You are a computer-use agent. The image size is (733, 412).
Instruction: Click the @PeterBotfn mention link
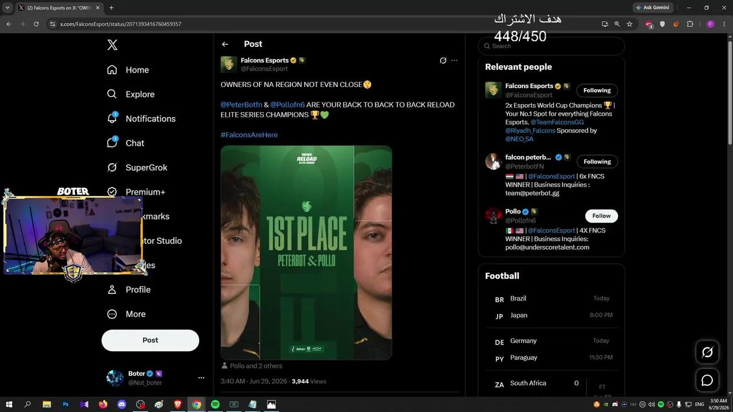click(241, 105)
